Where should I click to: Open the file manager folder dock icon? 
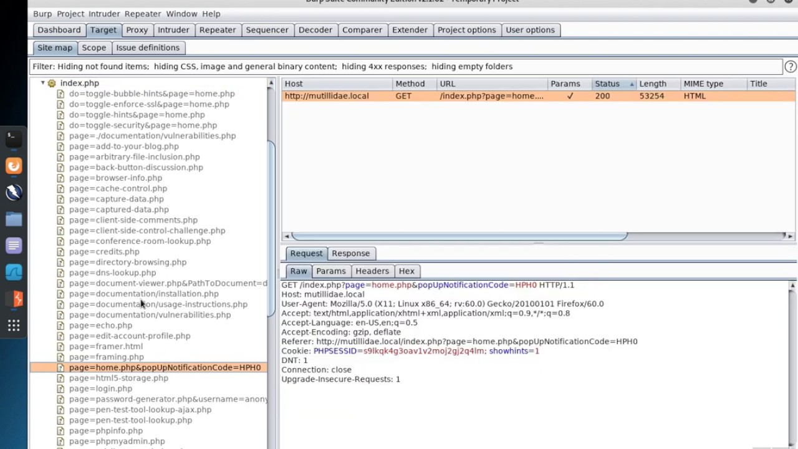13,219
